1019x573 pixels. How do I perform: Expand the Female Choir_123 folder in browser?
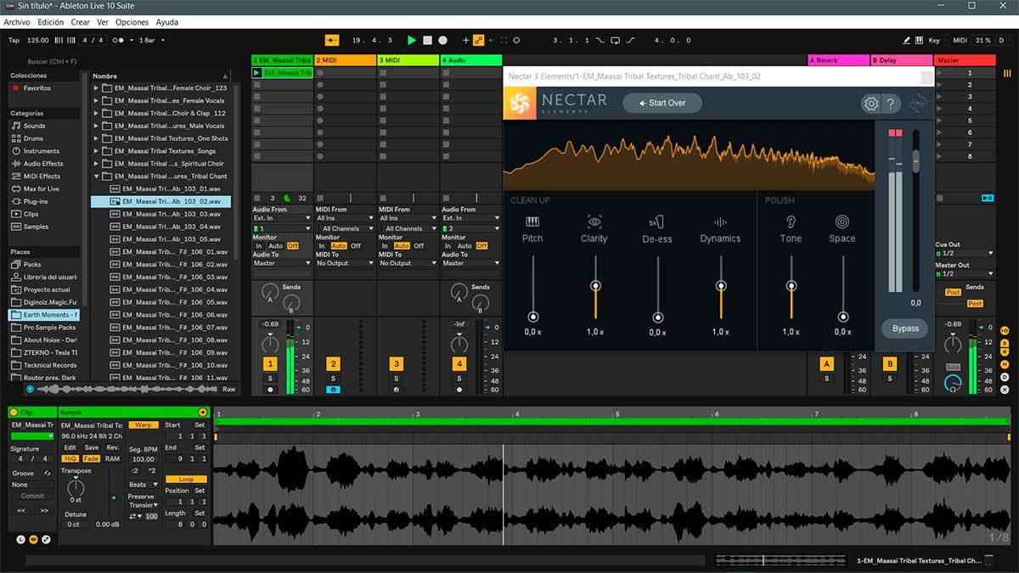(x=96, y=88)
